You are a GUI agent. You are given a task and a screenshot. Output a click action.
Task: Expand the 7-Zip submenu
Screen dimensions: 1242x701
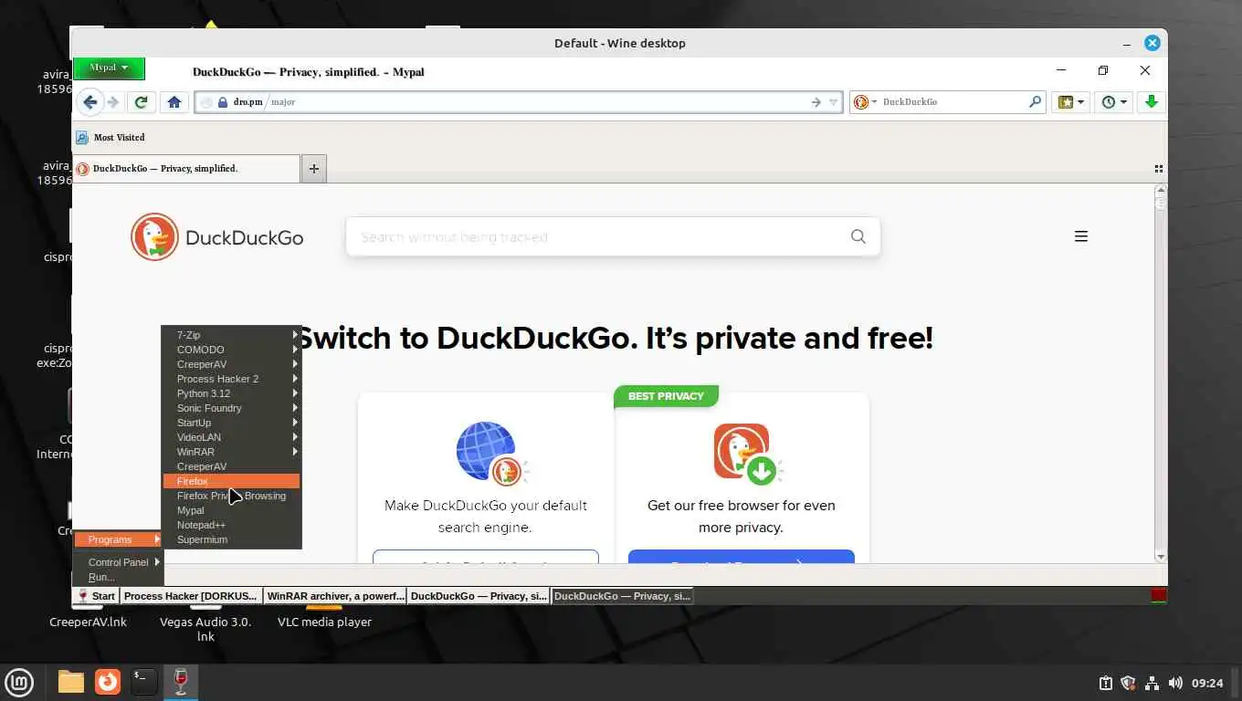(x=231, y=335)
